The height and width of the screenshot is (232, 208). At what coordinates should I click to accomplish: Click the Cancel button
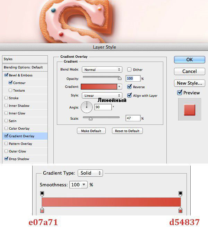coord(190,71)
